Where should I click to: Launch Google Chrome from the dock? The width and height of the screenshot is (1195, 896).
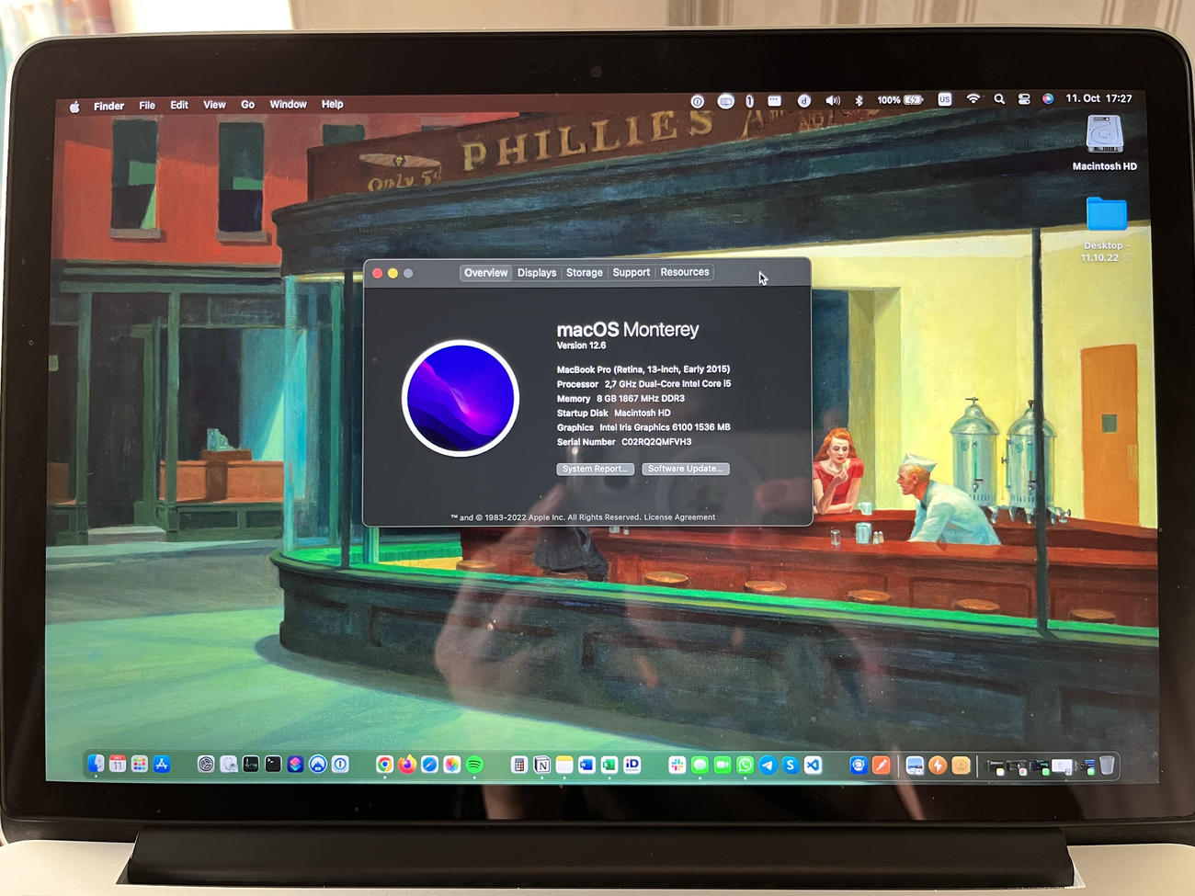pos(385,764)
